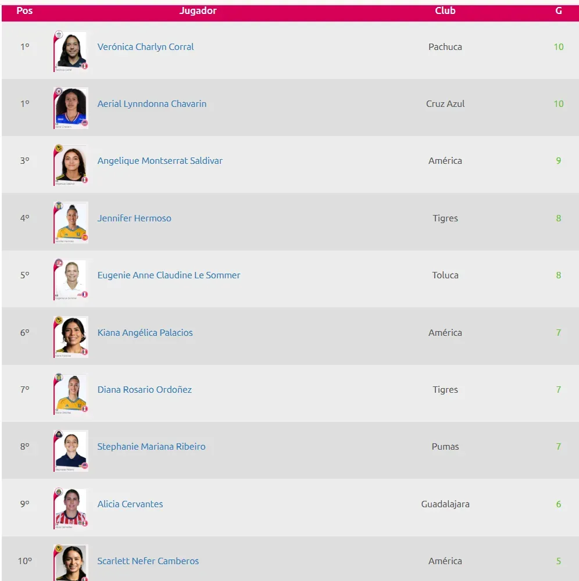Open player card image in Toluca row
This screenshot has width=579, height=581.
71,279
